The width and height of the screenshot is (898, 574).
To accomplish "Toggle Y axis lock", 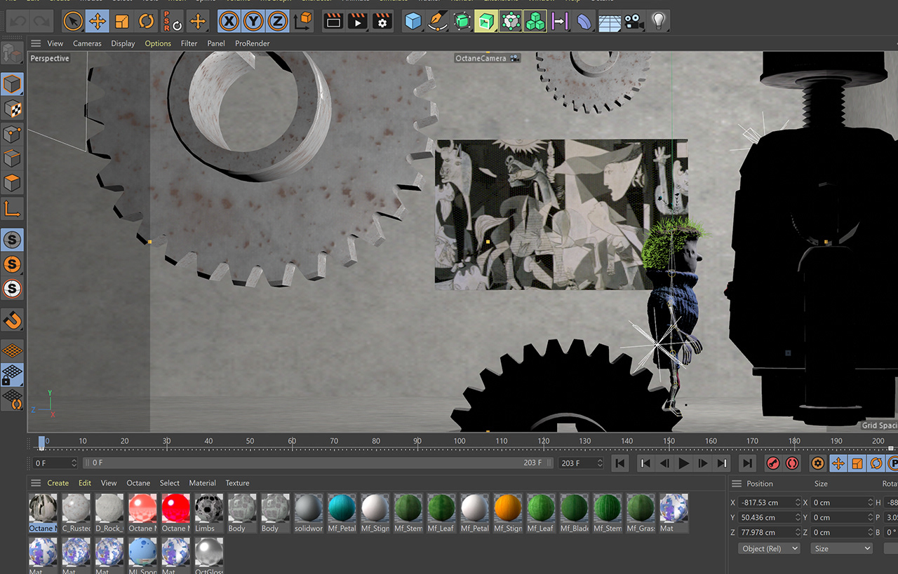I will click(x=253, y=22).
